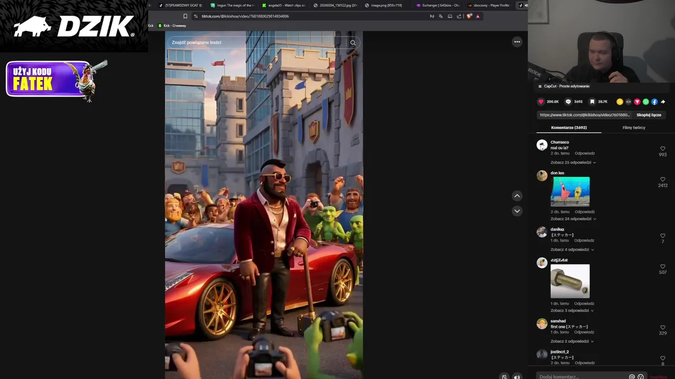Click the search magnifier in the video search bar
This screenshot has width=675, height=379.
pyautogui.click(x=353, y=43)
